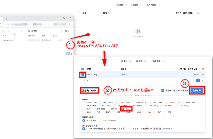
Task: Click the Delete trash icon in Explorer toolbar
Action: coord(22,31)
